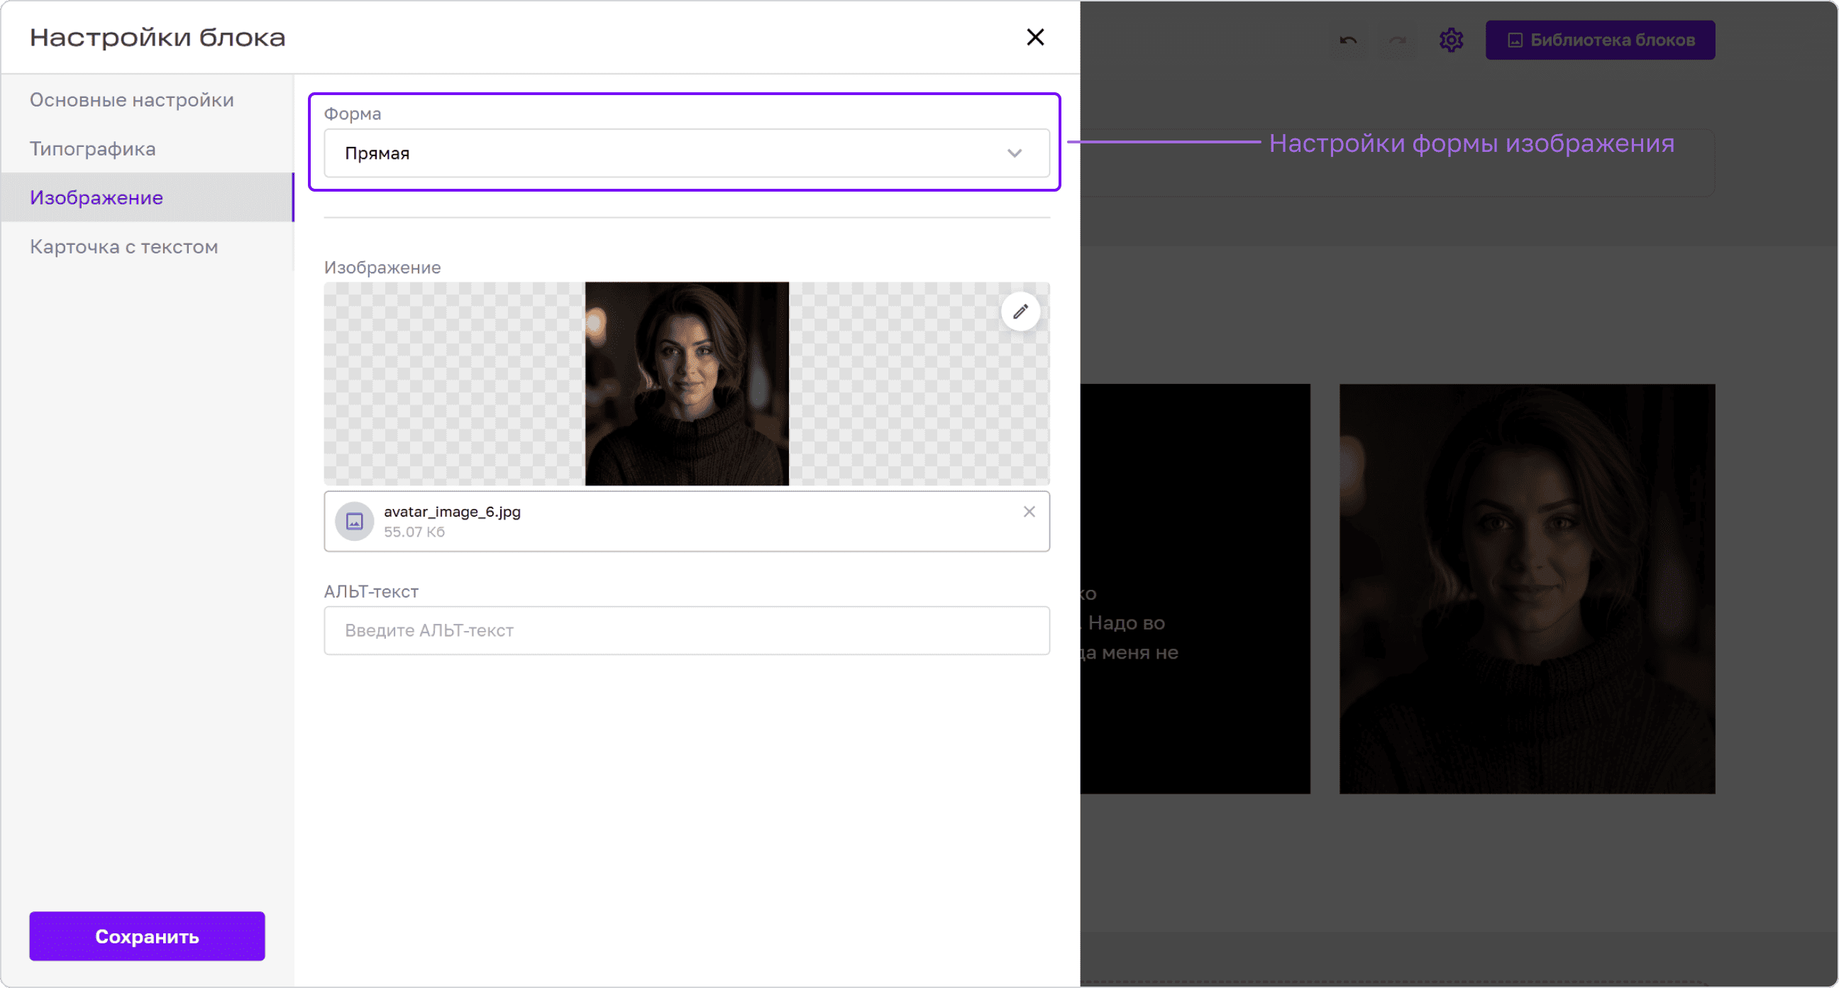Focus the АЛЬТ-текст input field
This screenshot has width=1839, height=988.
click(686, 630)
